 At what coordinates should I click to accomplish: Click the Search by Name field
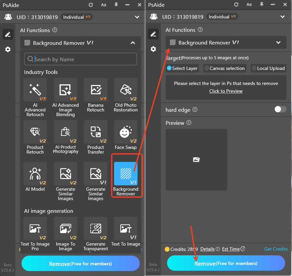80,59
